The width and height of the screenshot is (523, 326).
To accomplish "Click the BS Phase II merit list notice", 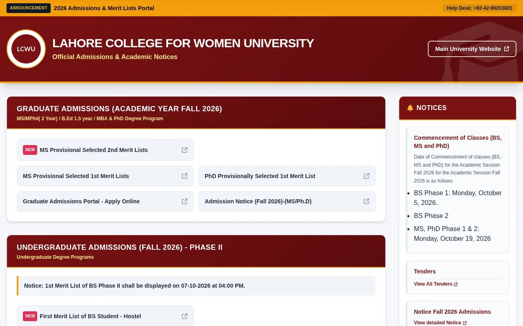I will 196,286.
